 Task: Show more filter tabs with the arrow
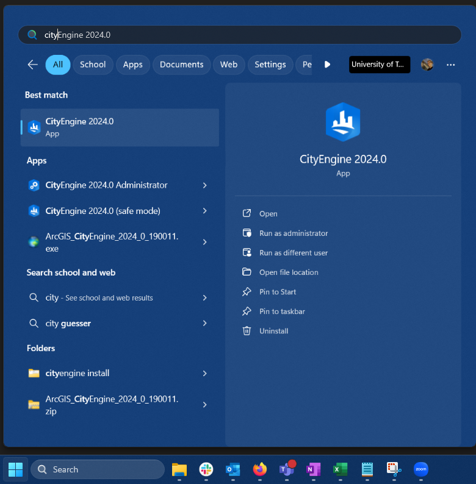point(327,65)
